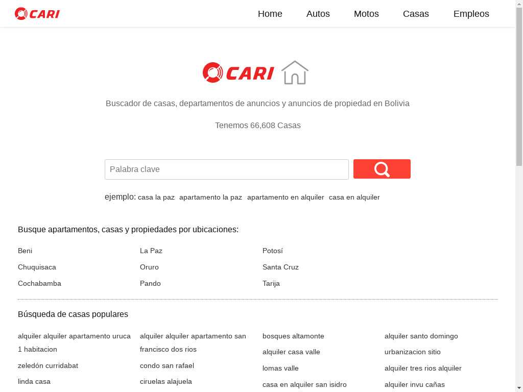Viewport: 523px width, 392px height.
Task: Open the Motos navigation item
Action: tap(366, 14)
